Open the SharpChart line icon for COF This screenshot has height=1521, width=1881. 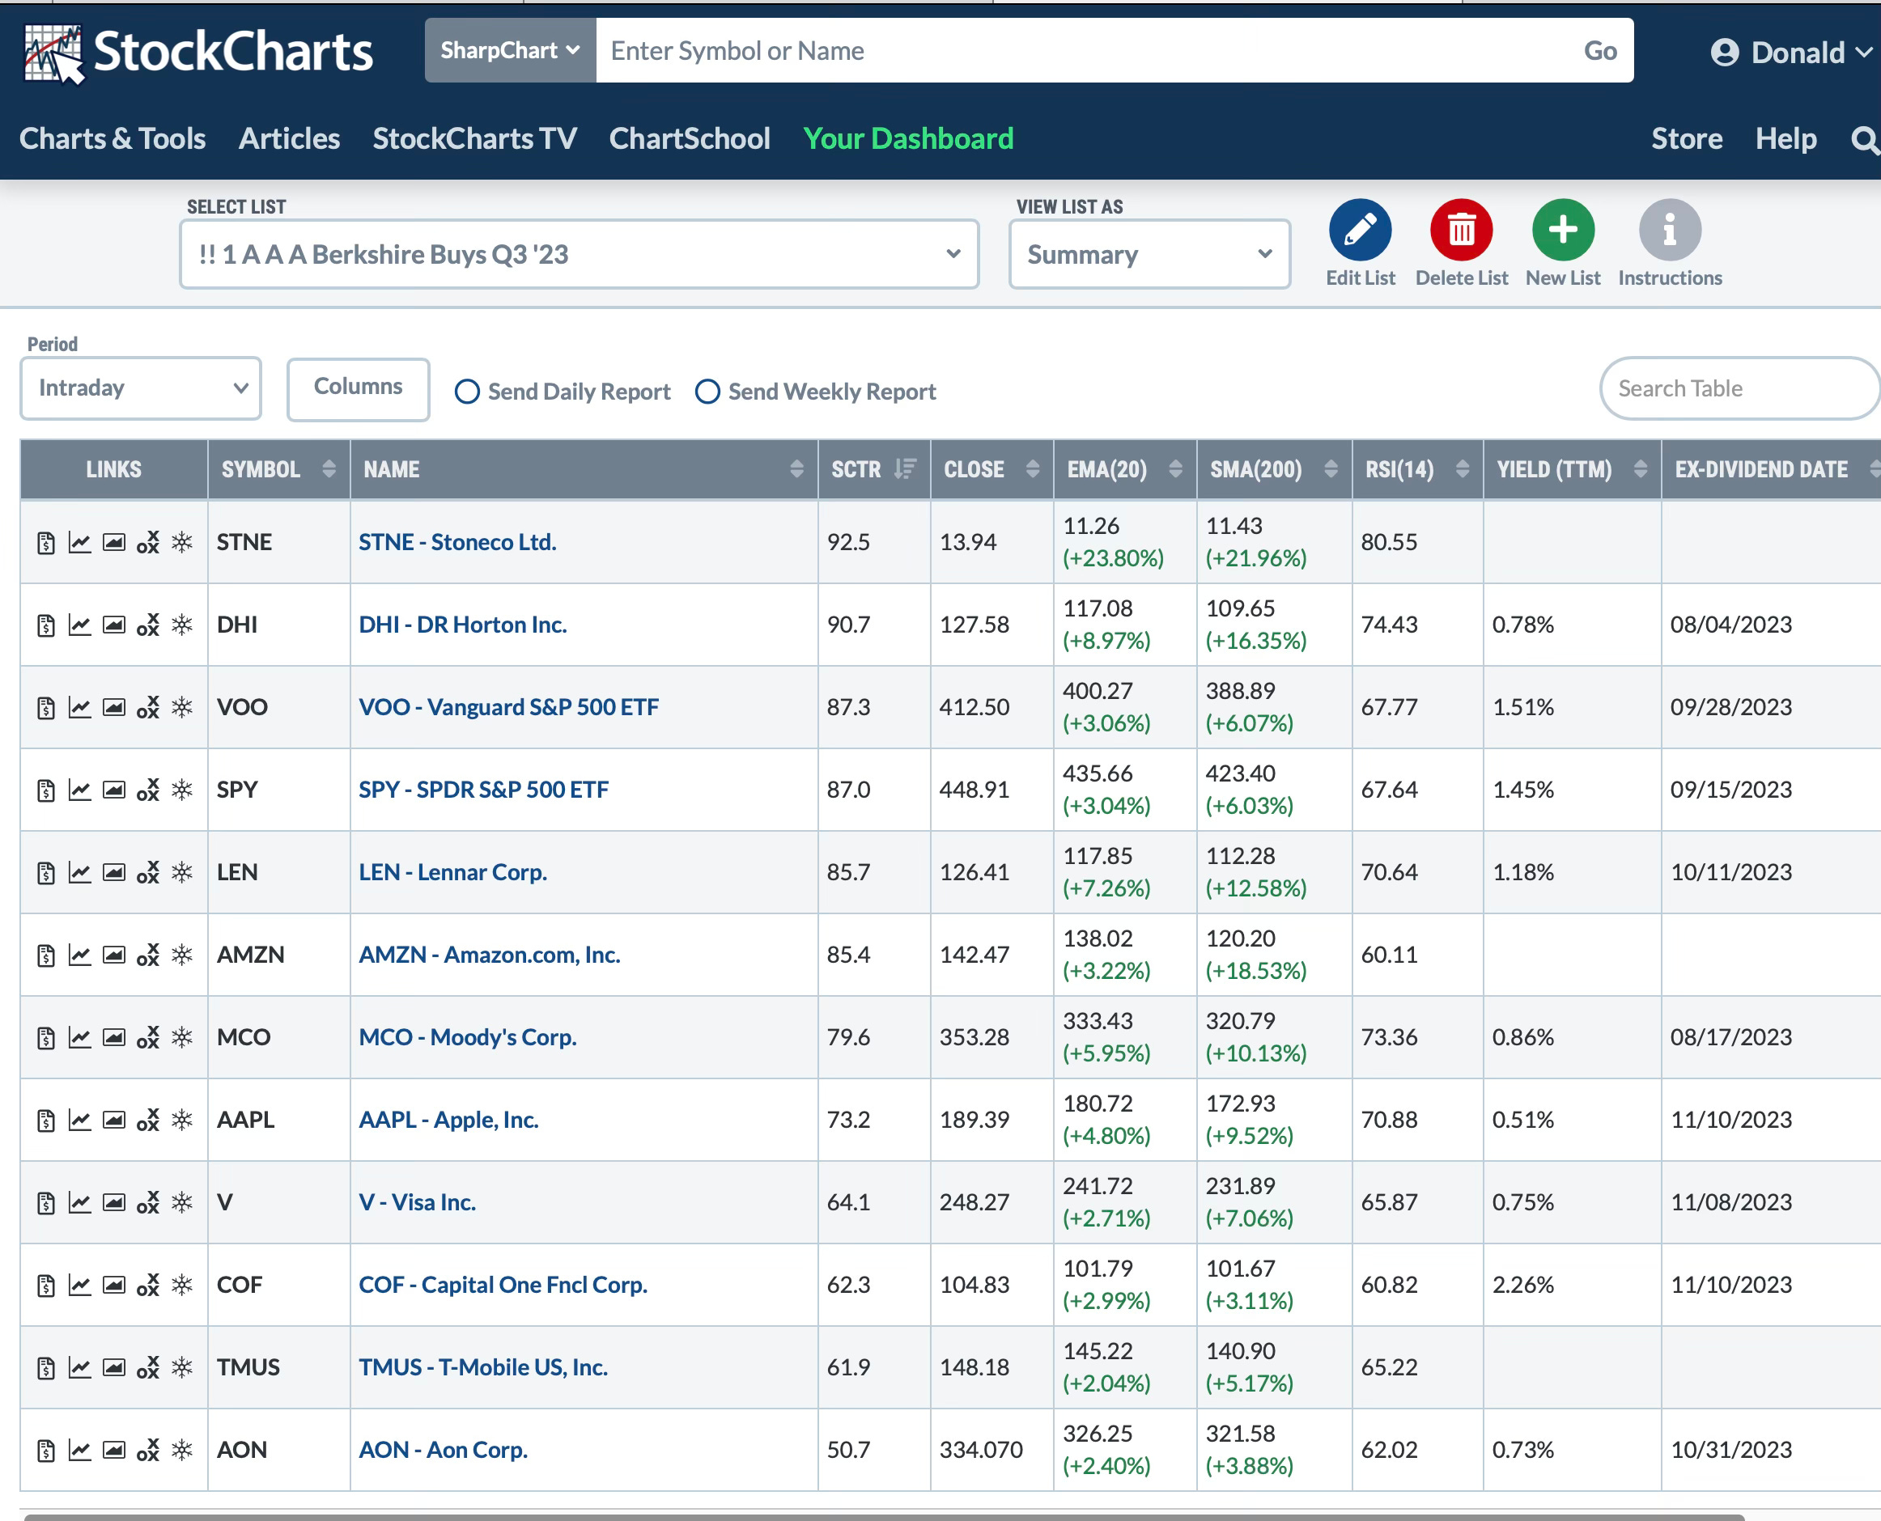80,1286
